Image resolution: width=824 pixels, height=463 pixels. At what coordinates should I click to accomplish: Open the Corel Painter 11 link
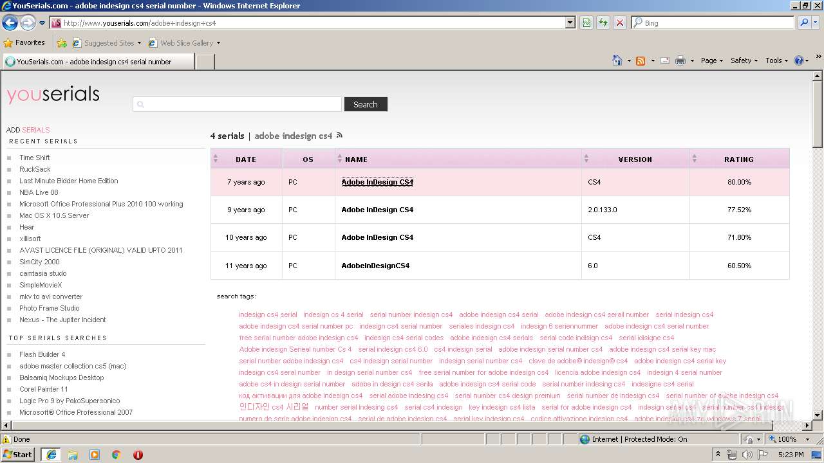click(x=43, y=389)
